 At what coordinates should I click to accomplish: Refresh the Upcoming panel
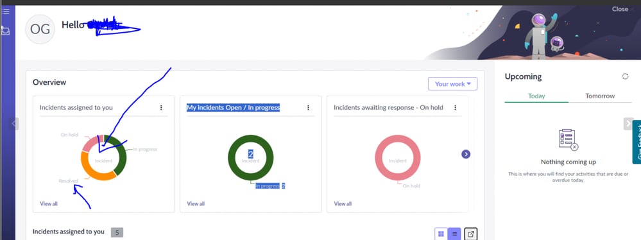tap(625, 76)
